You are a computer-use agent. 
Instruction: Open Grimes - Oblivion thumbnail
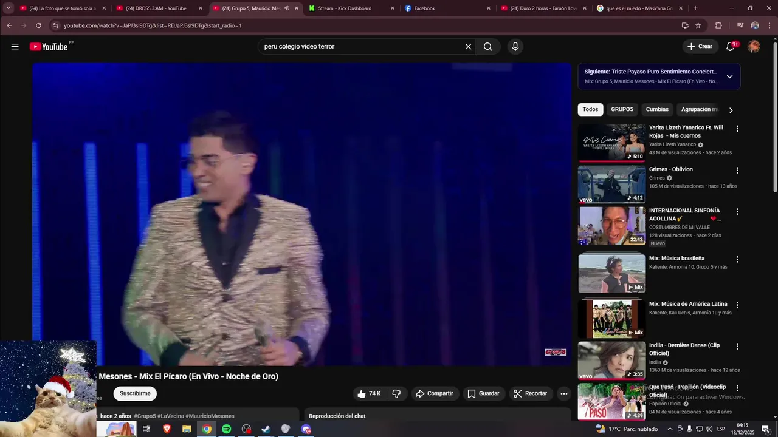[611, 184]
